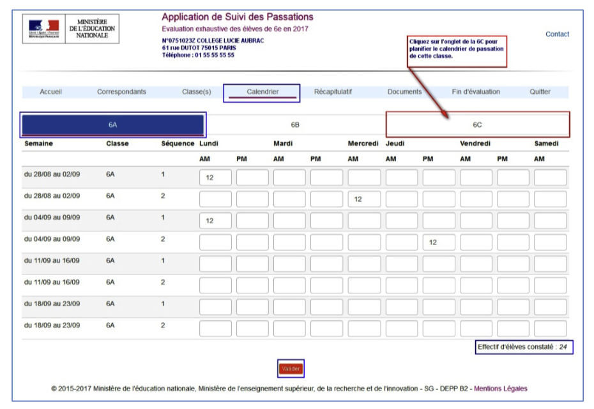Click Lundi AM field, 18/09 week sequence 1
594x409 pixels.
click(x=215, y=307)
